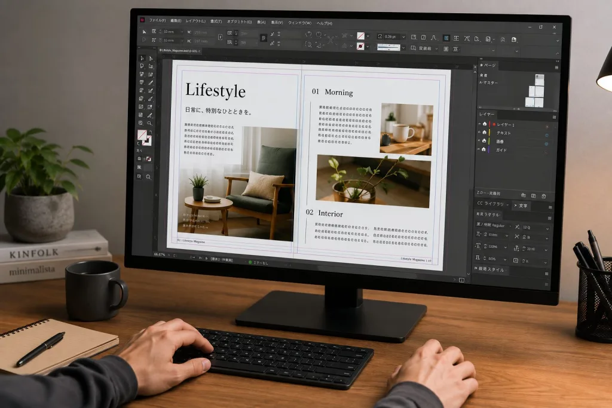The height and width of the screenshot is (408, 612).
Task: Open the Pages panel menu icon
Action: tap(556, 68)
